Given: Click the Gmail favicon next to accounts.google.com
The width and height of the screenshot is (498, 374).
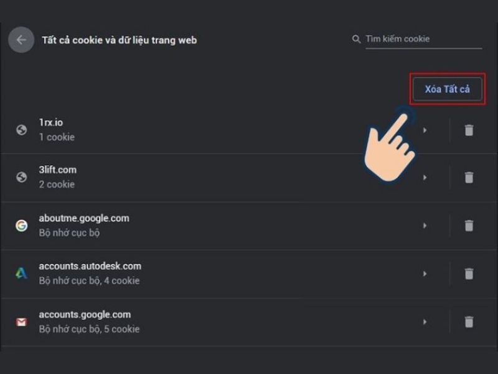Looking at the screenshot, I should point(21,322).
